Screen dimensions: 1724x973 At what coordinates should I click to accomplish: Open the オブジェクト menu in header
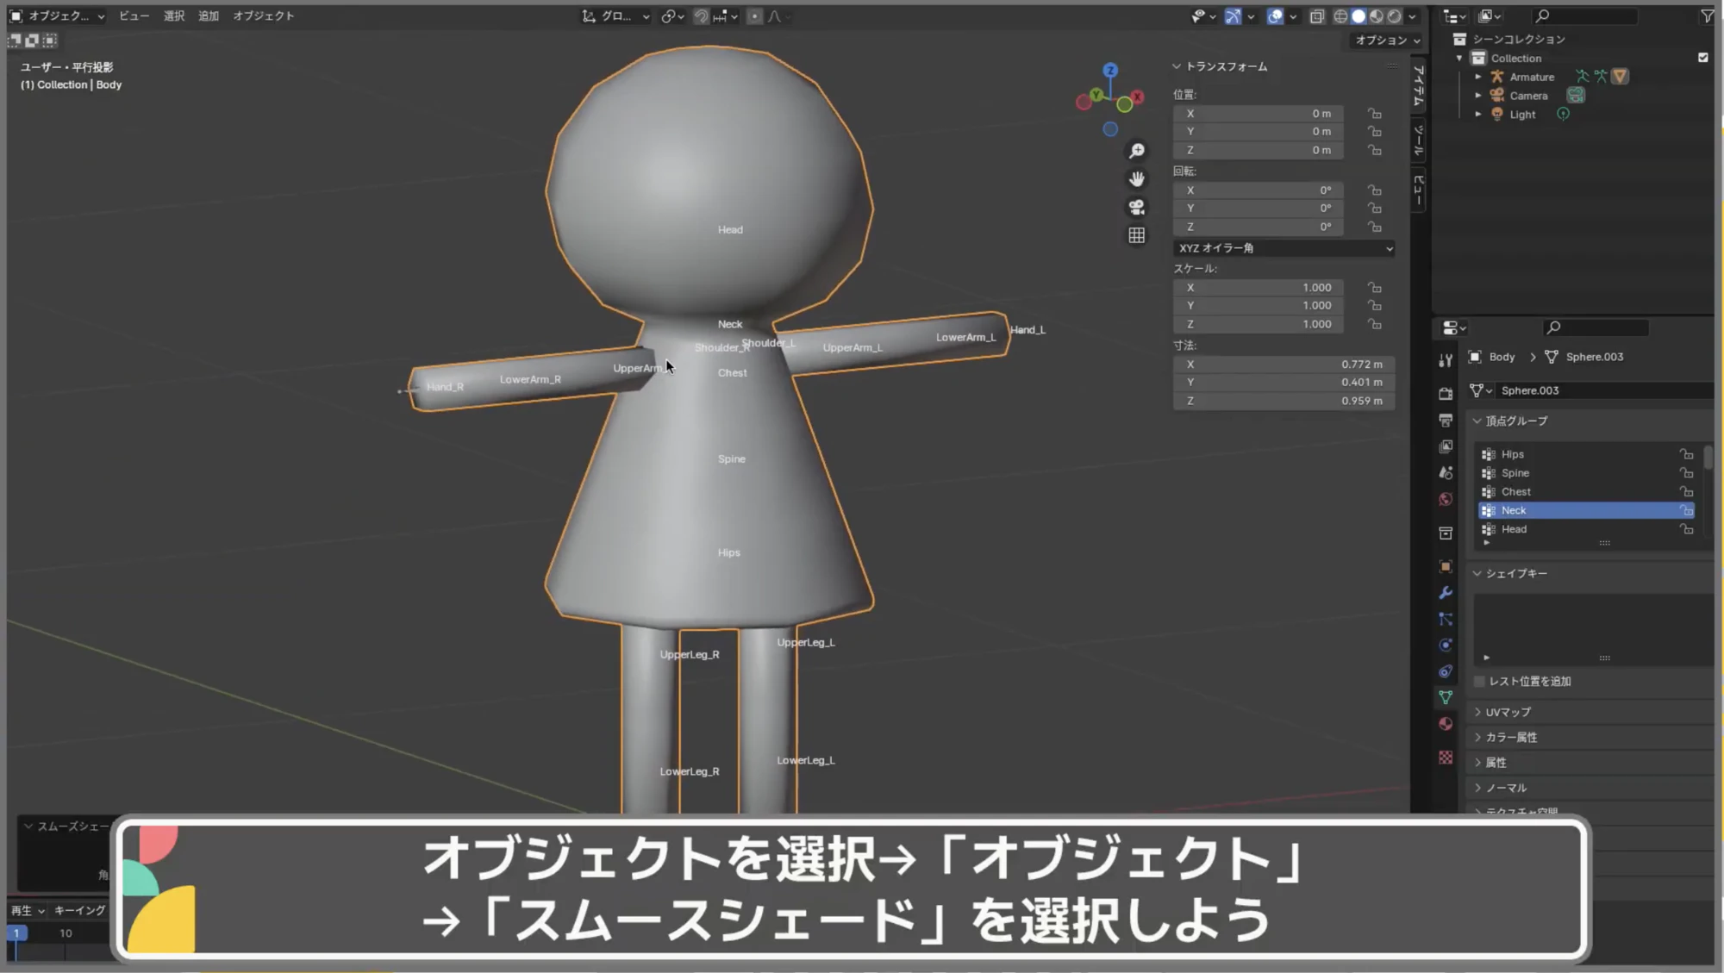coord(263,16)
